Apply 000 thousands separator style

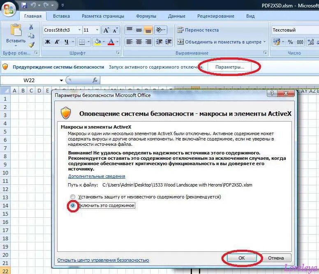pyautogui.click(x=300, y=42)
